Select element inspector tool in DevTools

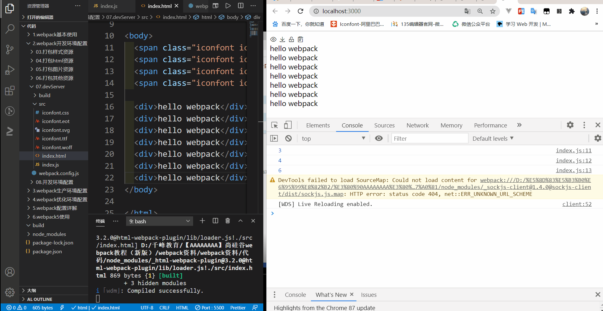pyautogui.click(x=275, y=125)
